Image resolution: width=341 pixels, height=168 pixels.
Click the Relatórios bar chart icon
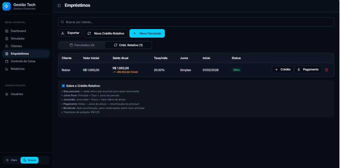7,69
